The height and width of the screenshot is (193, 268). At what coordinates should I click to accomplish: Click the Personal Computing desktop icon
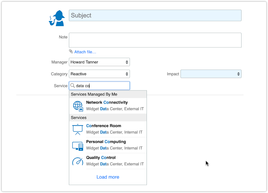click(x=78, y=146)
